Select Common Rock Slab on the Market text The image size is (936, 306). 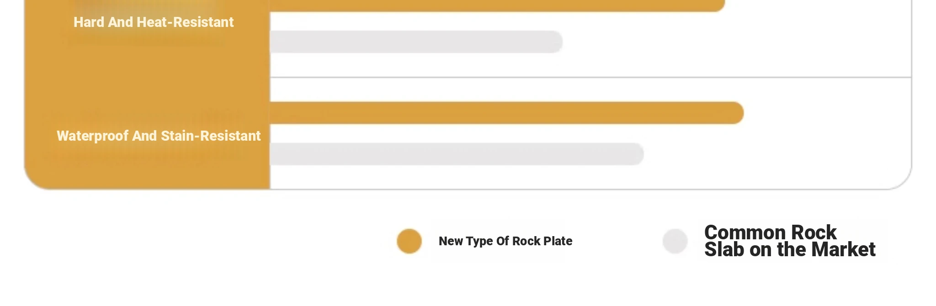pos(789,241)
